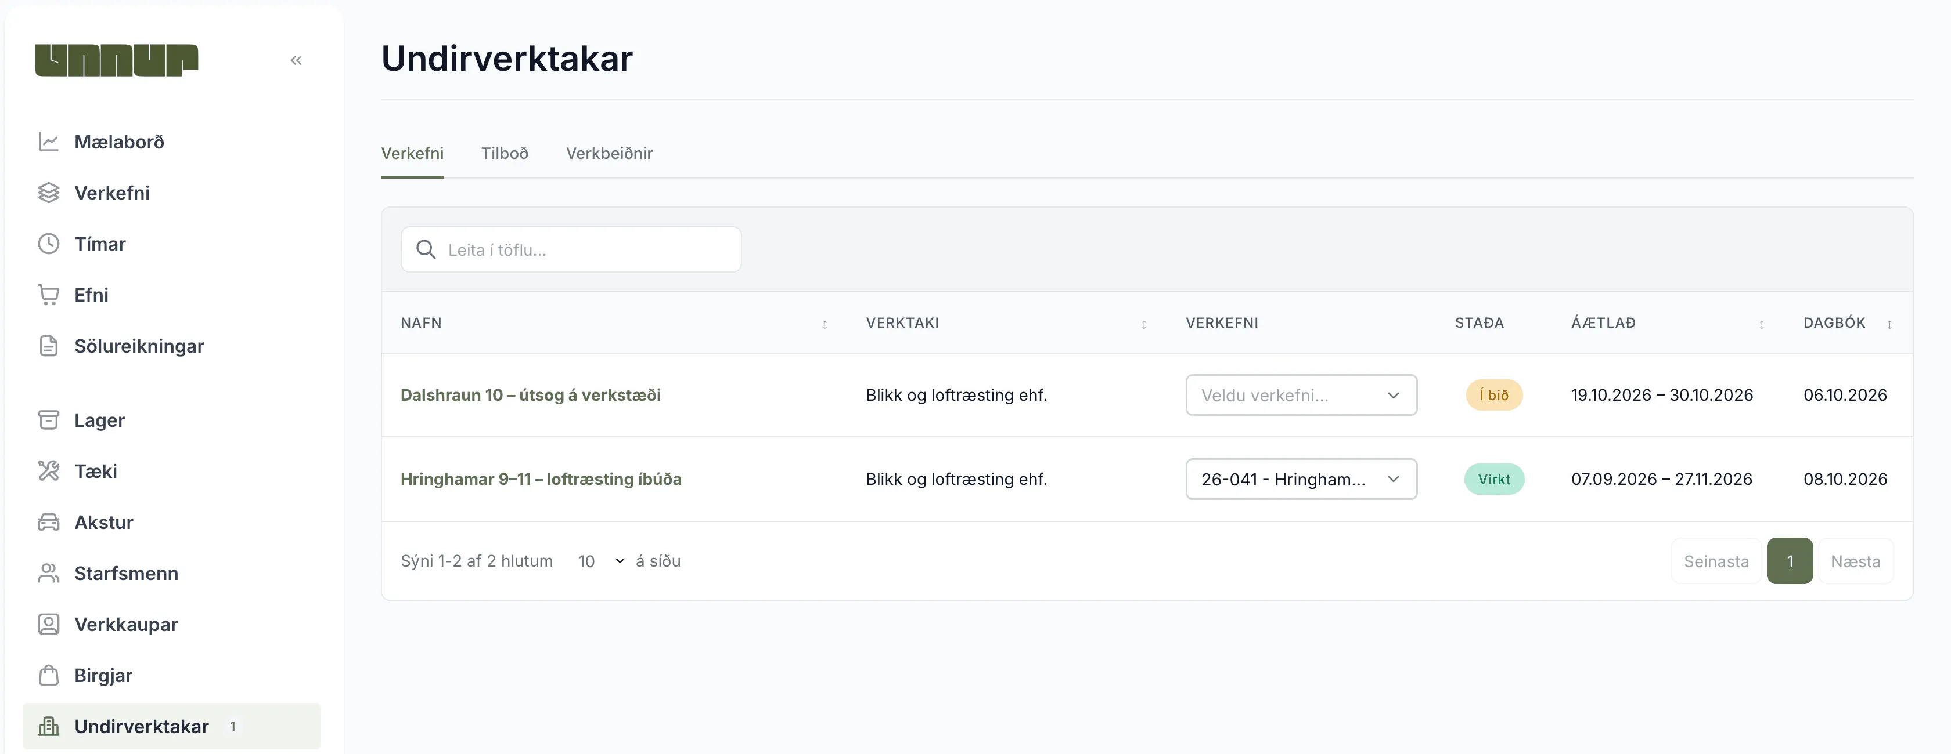
Task: Focus the Leita í töflu search field
Action: point(571,249)
